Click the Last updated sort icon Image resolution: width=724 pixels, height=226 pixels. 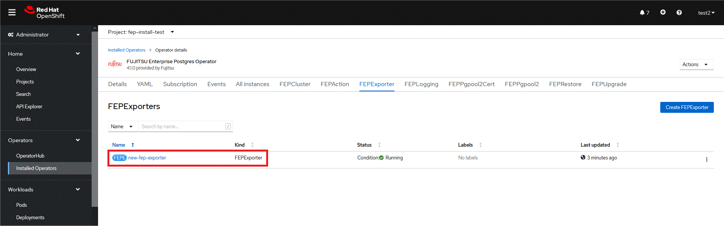coord(618,145)
